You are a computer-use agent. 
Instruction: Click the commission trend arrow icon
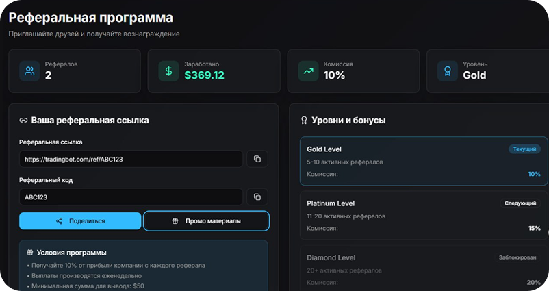click(308, 71)
